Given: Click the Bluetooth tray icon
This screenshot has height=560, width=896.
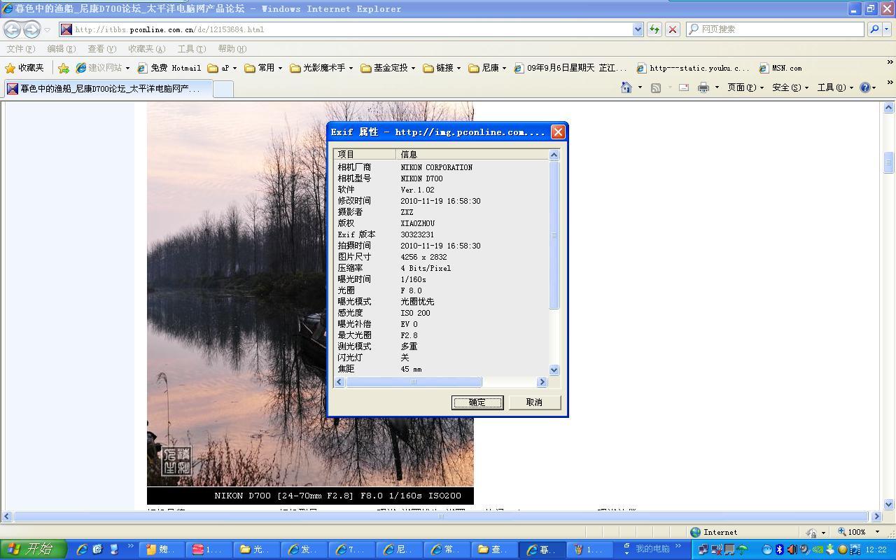Looking at the screenshot, I should point(779,549).
